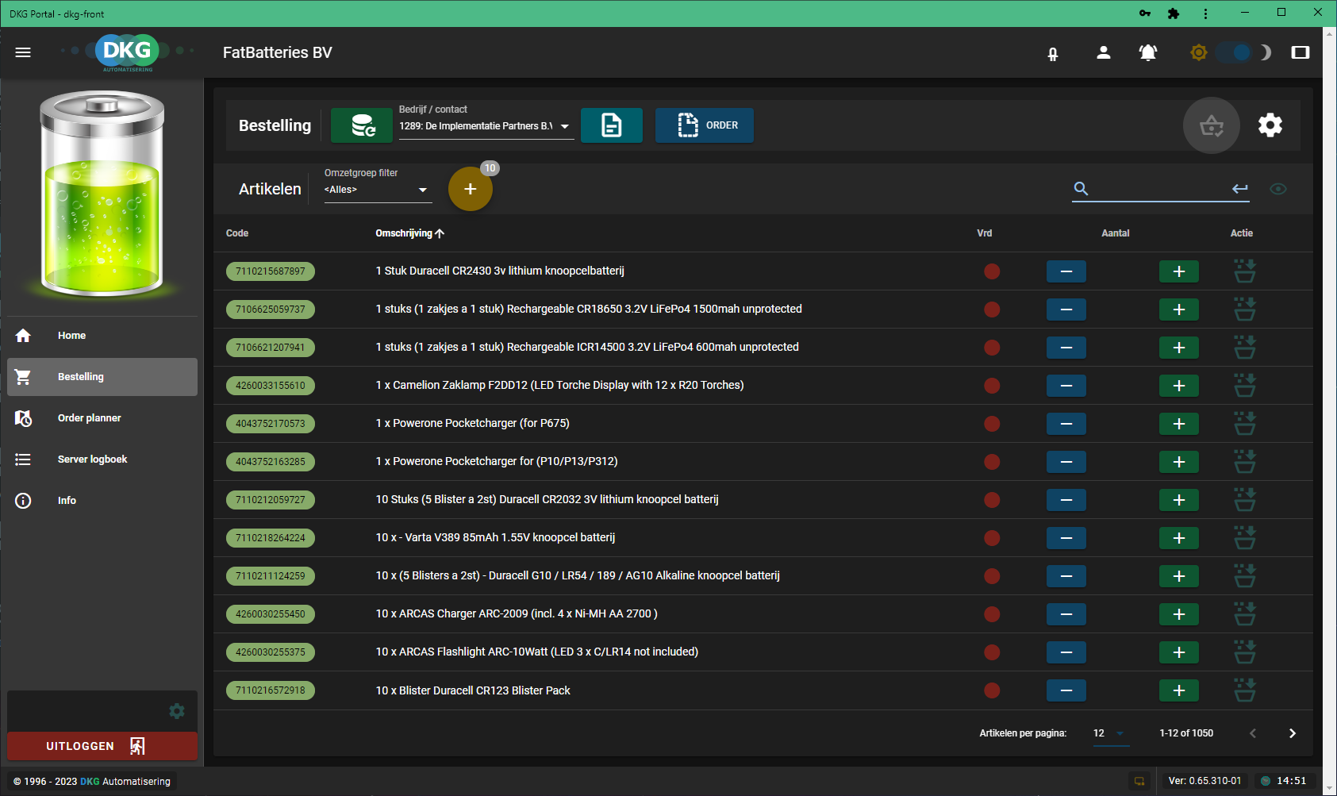Screen dimensions: 1337x796
Task: Open Bestelling in sidebar
Action: point(102,377)
